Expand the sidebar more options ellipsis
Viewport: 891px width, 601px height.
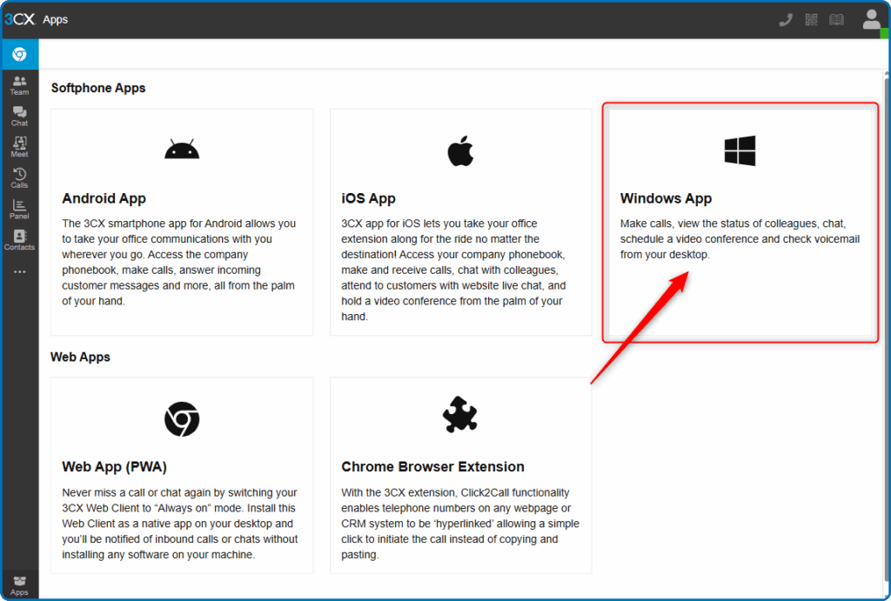[x=20, y=272]
